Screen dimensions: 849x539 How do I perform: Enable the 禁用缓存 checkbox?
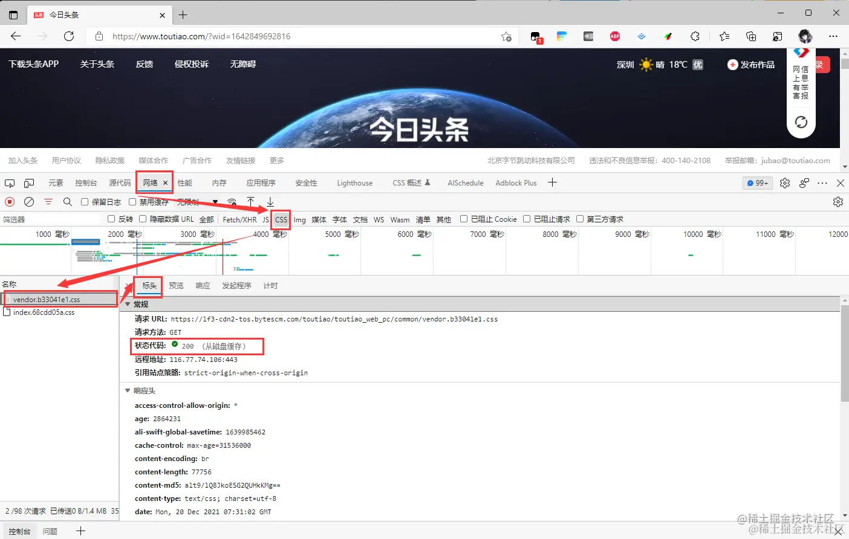tap(132, 202)
